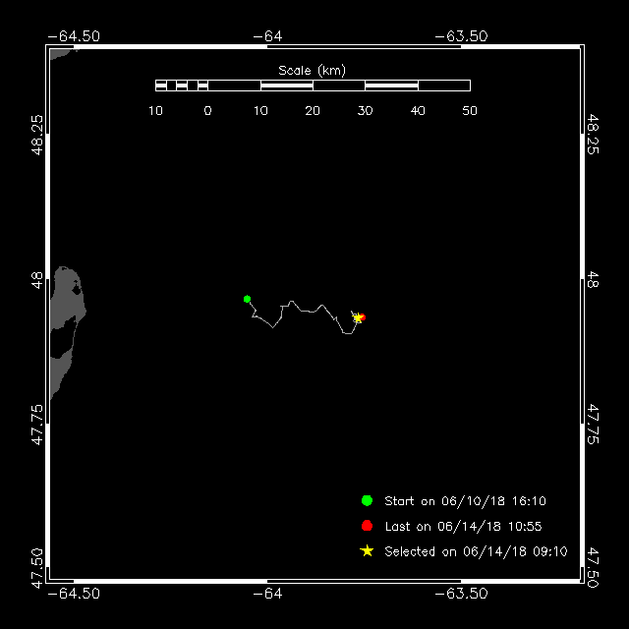Click the '50' label under the scale bar
The image size is (629, 629).
469,110
